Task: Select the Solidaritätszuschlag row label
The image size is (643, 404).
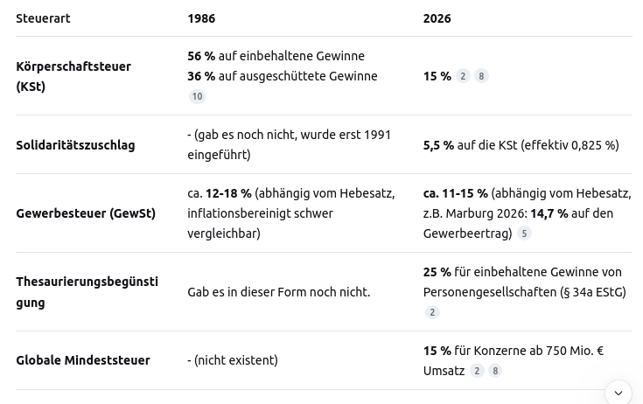Action: [x=75, y=145]
